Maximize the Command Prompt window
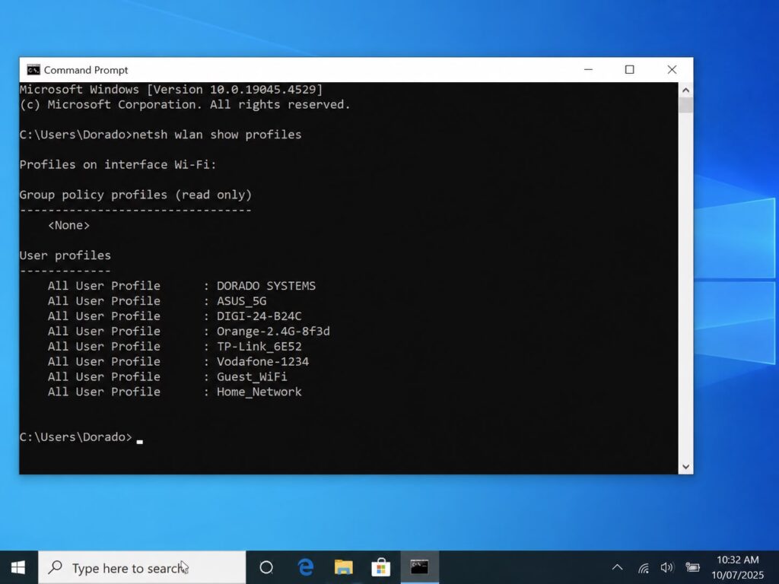Image resolution: width=779 pixels, height=584 pixels. click(629, 70)
